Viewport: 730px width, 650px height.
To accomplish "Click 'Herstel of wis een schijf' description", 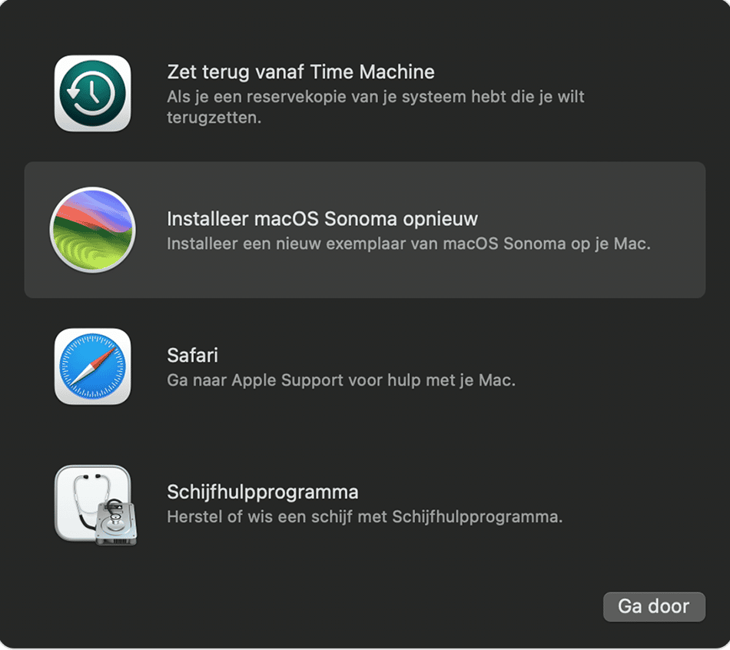I will pyautogui.click(x=364, y=517).
